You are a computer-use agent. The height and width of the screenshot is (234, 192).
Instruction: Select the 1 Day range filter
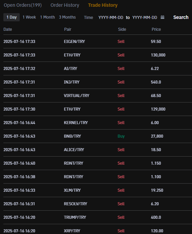[12, 17]
